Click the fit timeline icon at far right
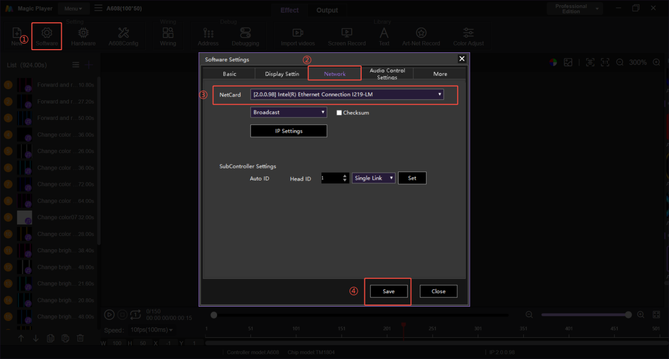 [x=656, y=315]
